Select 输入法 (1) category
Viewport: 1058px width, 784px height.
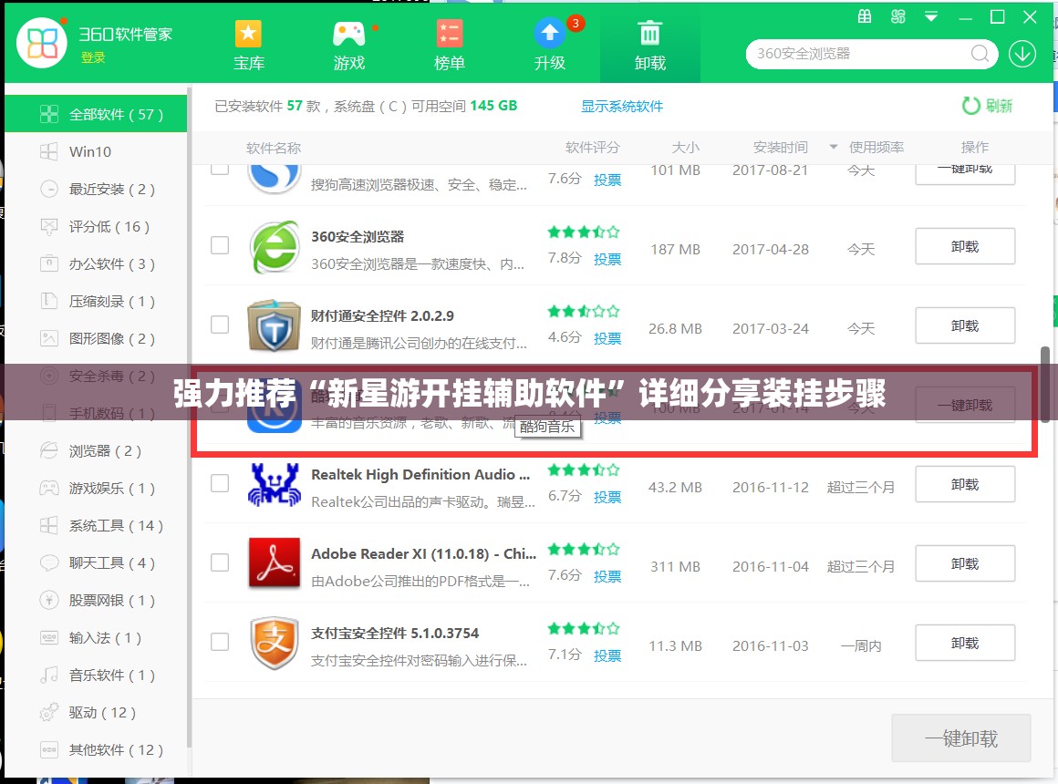[x=96, y=637]
